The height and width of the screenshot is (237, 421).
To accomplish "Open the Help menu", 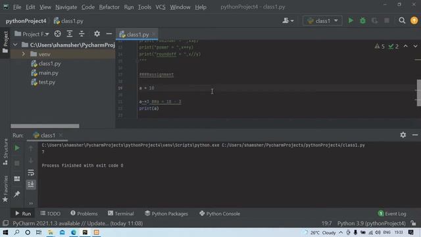I will coord(201,7).
